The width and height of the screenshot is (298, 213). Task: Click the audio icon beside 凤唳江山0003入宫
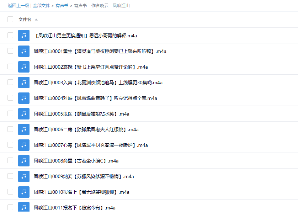pyautogui.click(x=24, y=82)
